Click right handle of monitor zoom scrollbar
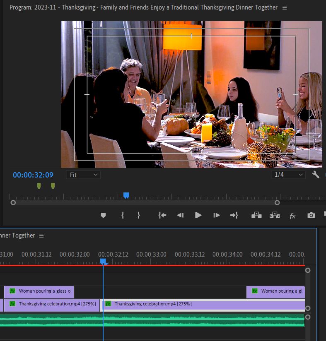Screen dimensions: 326x341 click(277, 203)
